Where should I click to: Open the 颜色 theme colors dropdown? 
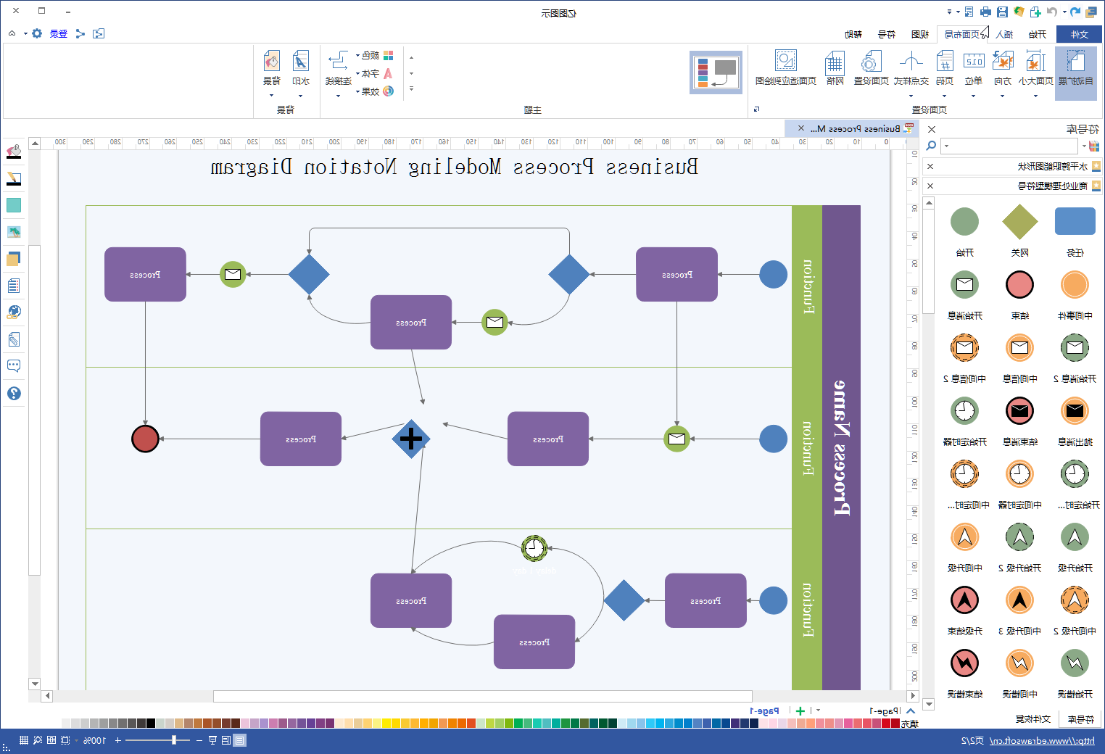(374, 56)
